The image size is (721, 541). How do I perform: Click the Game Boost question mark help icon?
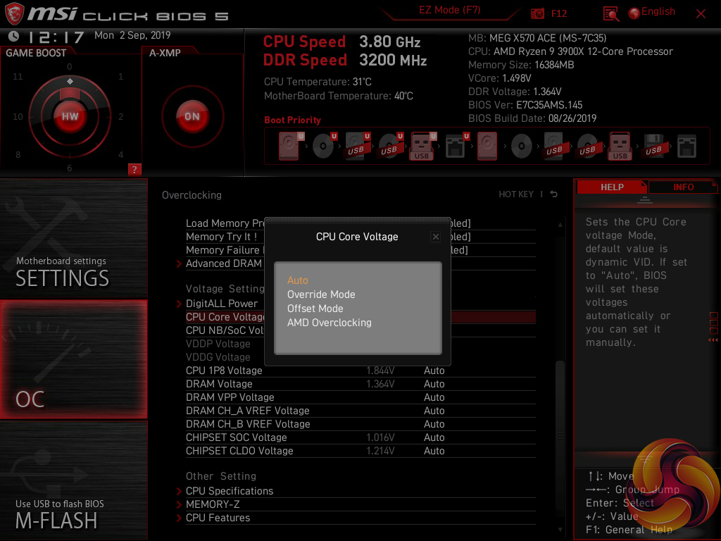tap(134, 169)
